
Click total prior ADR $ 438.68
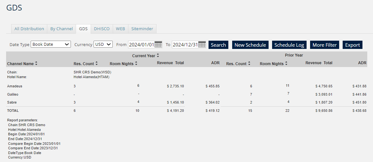coord(360,111)
